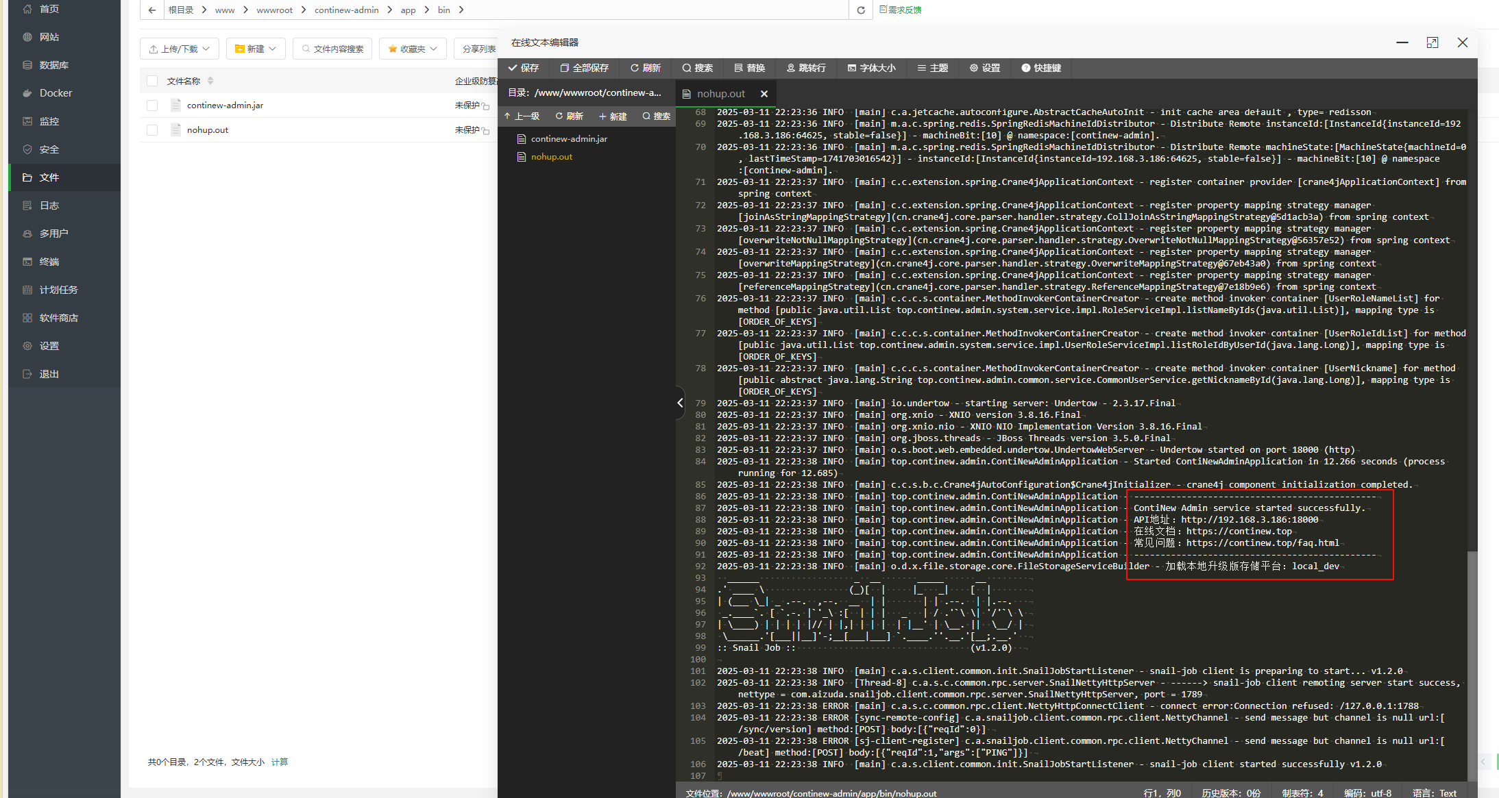This screenshot has height=798, width=1499.
Task: Expand the path chevron after wwwroot
Action: (304, 10)
